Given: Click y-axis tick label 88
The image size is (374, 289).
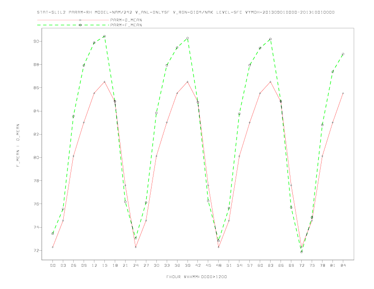Looking at the screenshot, I should (36, 65).
